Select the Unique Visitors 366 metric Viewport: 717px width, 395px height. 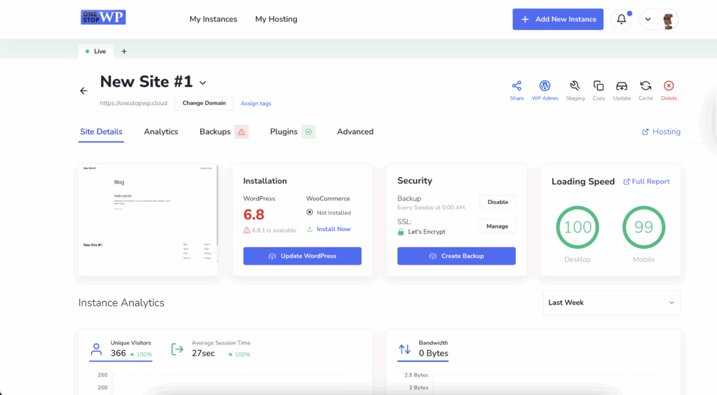(120, 349)
